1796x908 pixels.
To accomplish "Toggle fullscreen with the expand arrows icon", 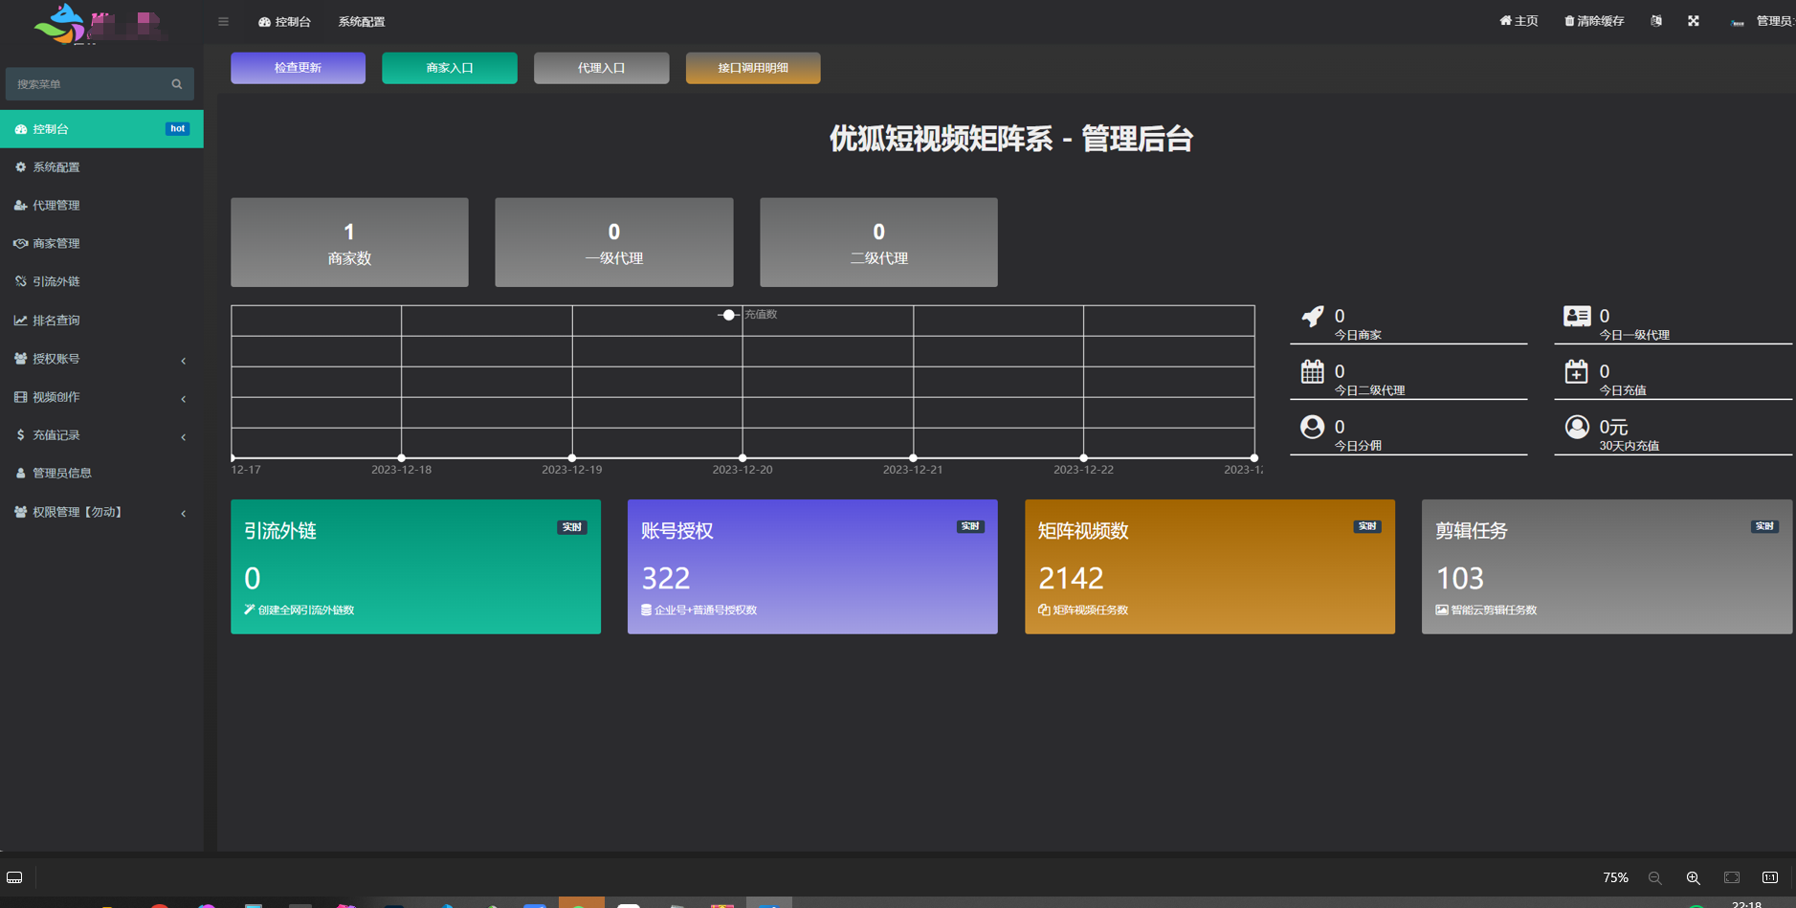I will (x=1694, y=21).
